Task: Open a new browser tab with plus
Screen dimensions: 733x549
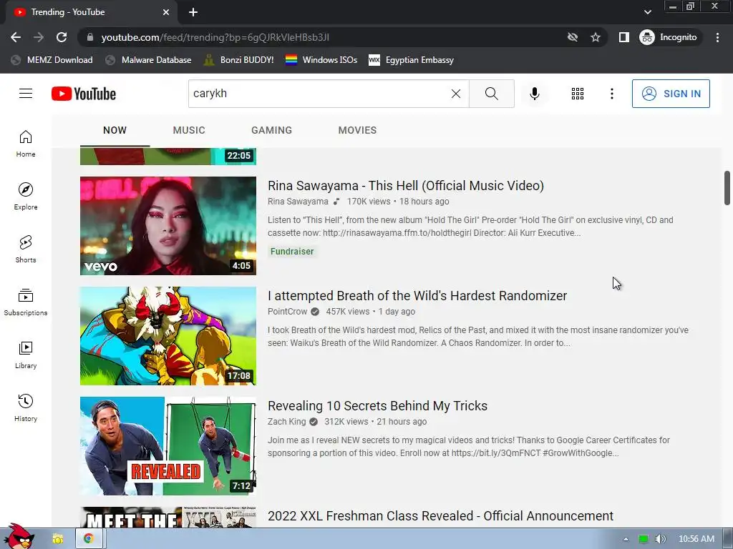Action: (193, 12)
